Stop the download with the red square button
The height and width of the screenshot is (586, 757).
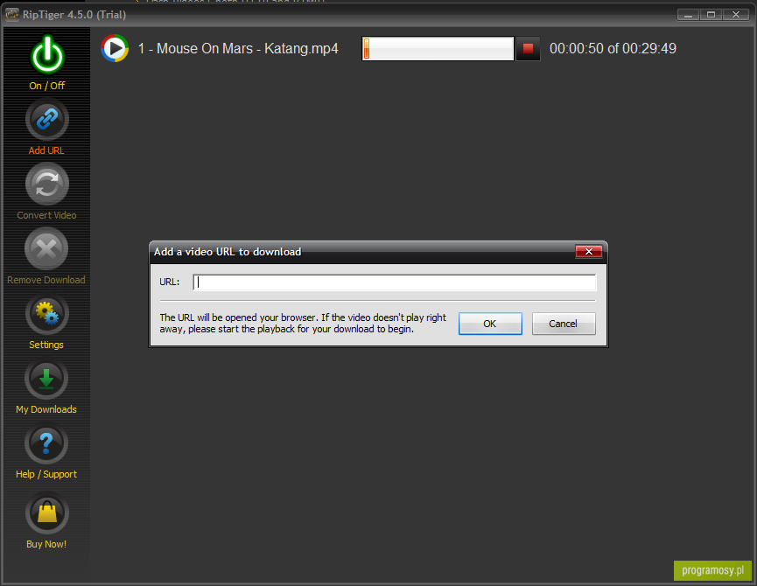tap(528, 49)
